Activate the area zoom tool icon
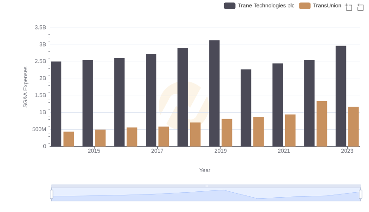369x212 pixels. (349, 7)
